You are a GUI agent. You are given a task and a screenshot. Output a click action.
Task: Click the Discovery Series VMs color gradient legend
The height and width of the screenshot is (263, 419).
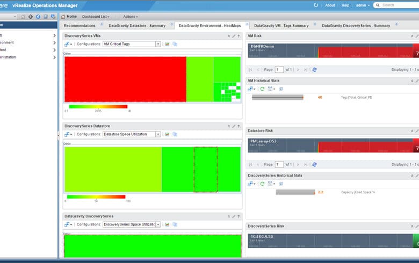98,107
